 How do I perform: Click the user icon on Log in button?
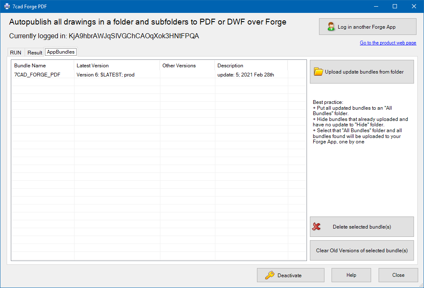331,27
